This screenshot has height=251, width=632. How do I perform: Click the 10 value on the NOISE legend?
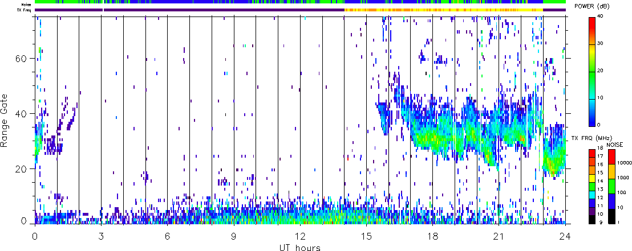click(x=621, y=208)
